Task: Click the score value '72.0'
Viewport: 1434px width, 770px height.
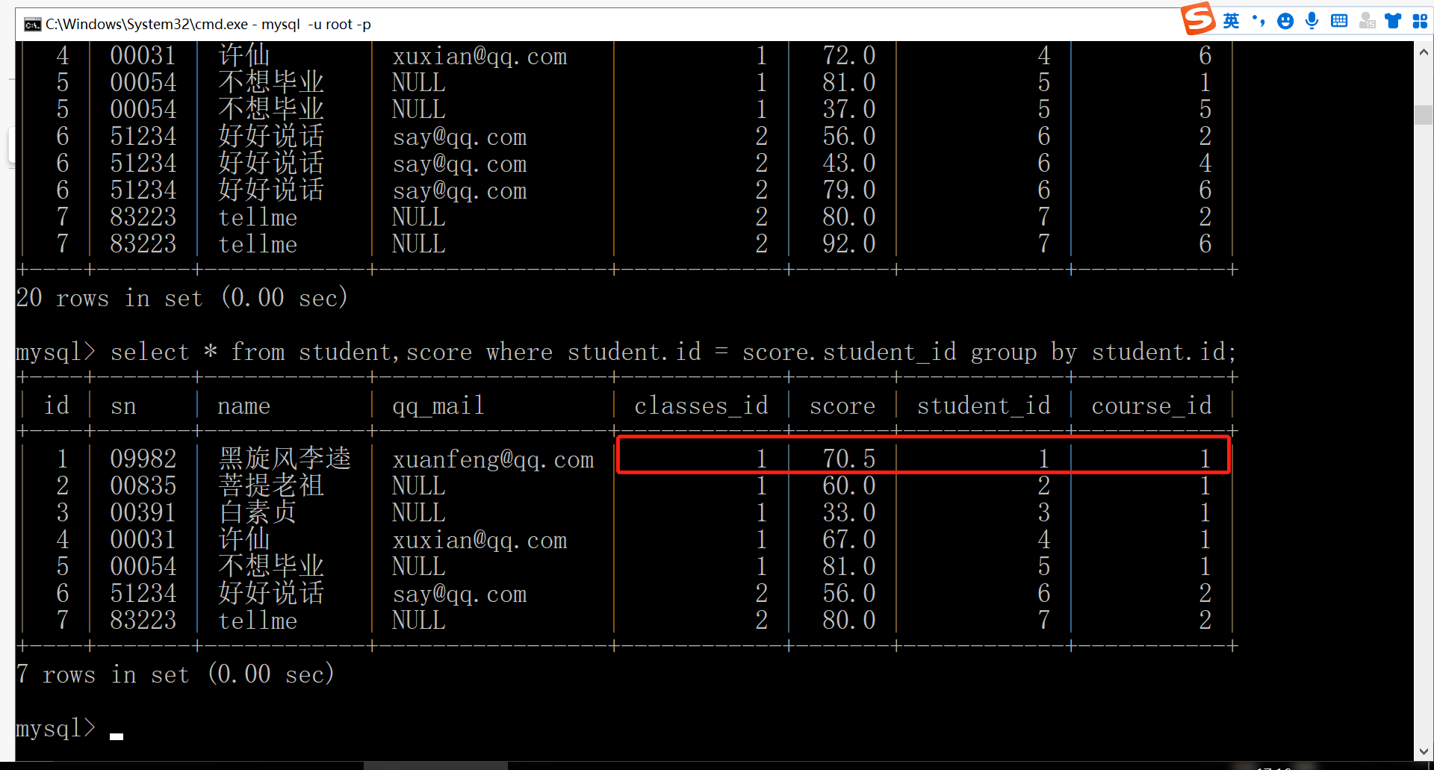Action: pyautogui.click(x=849, y=55)
